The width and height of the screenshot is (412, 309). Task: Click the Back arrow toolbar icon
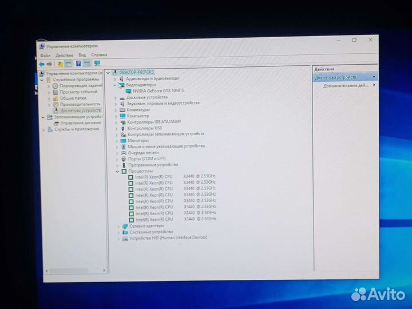pos(42,64)
